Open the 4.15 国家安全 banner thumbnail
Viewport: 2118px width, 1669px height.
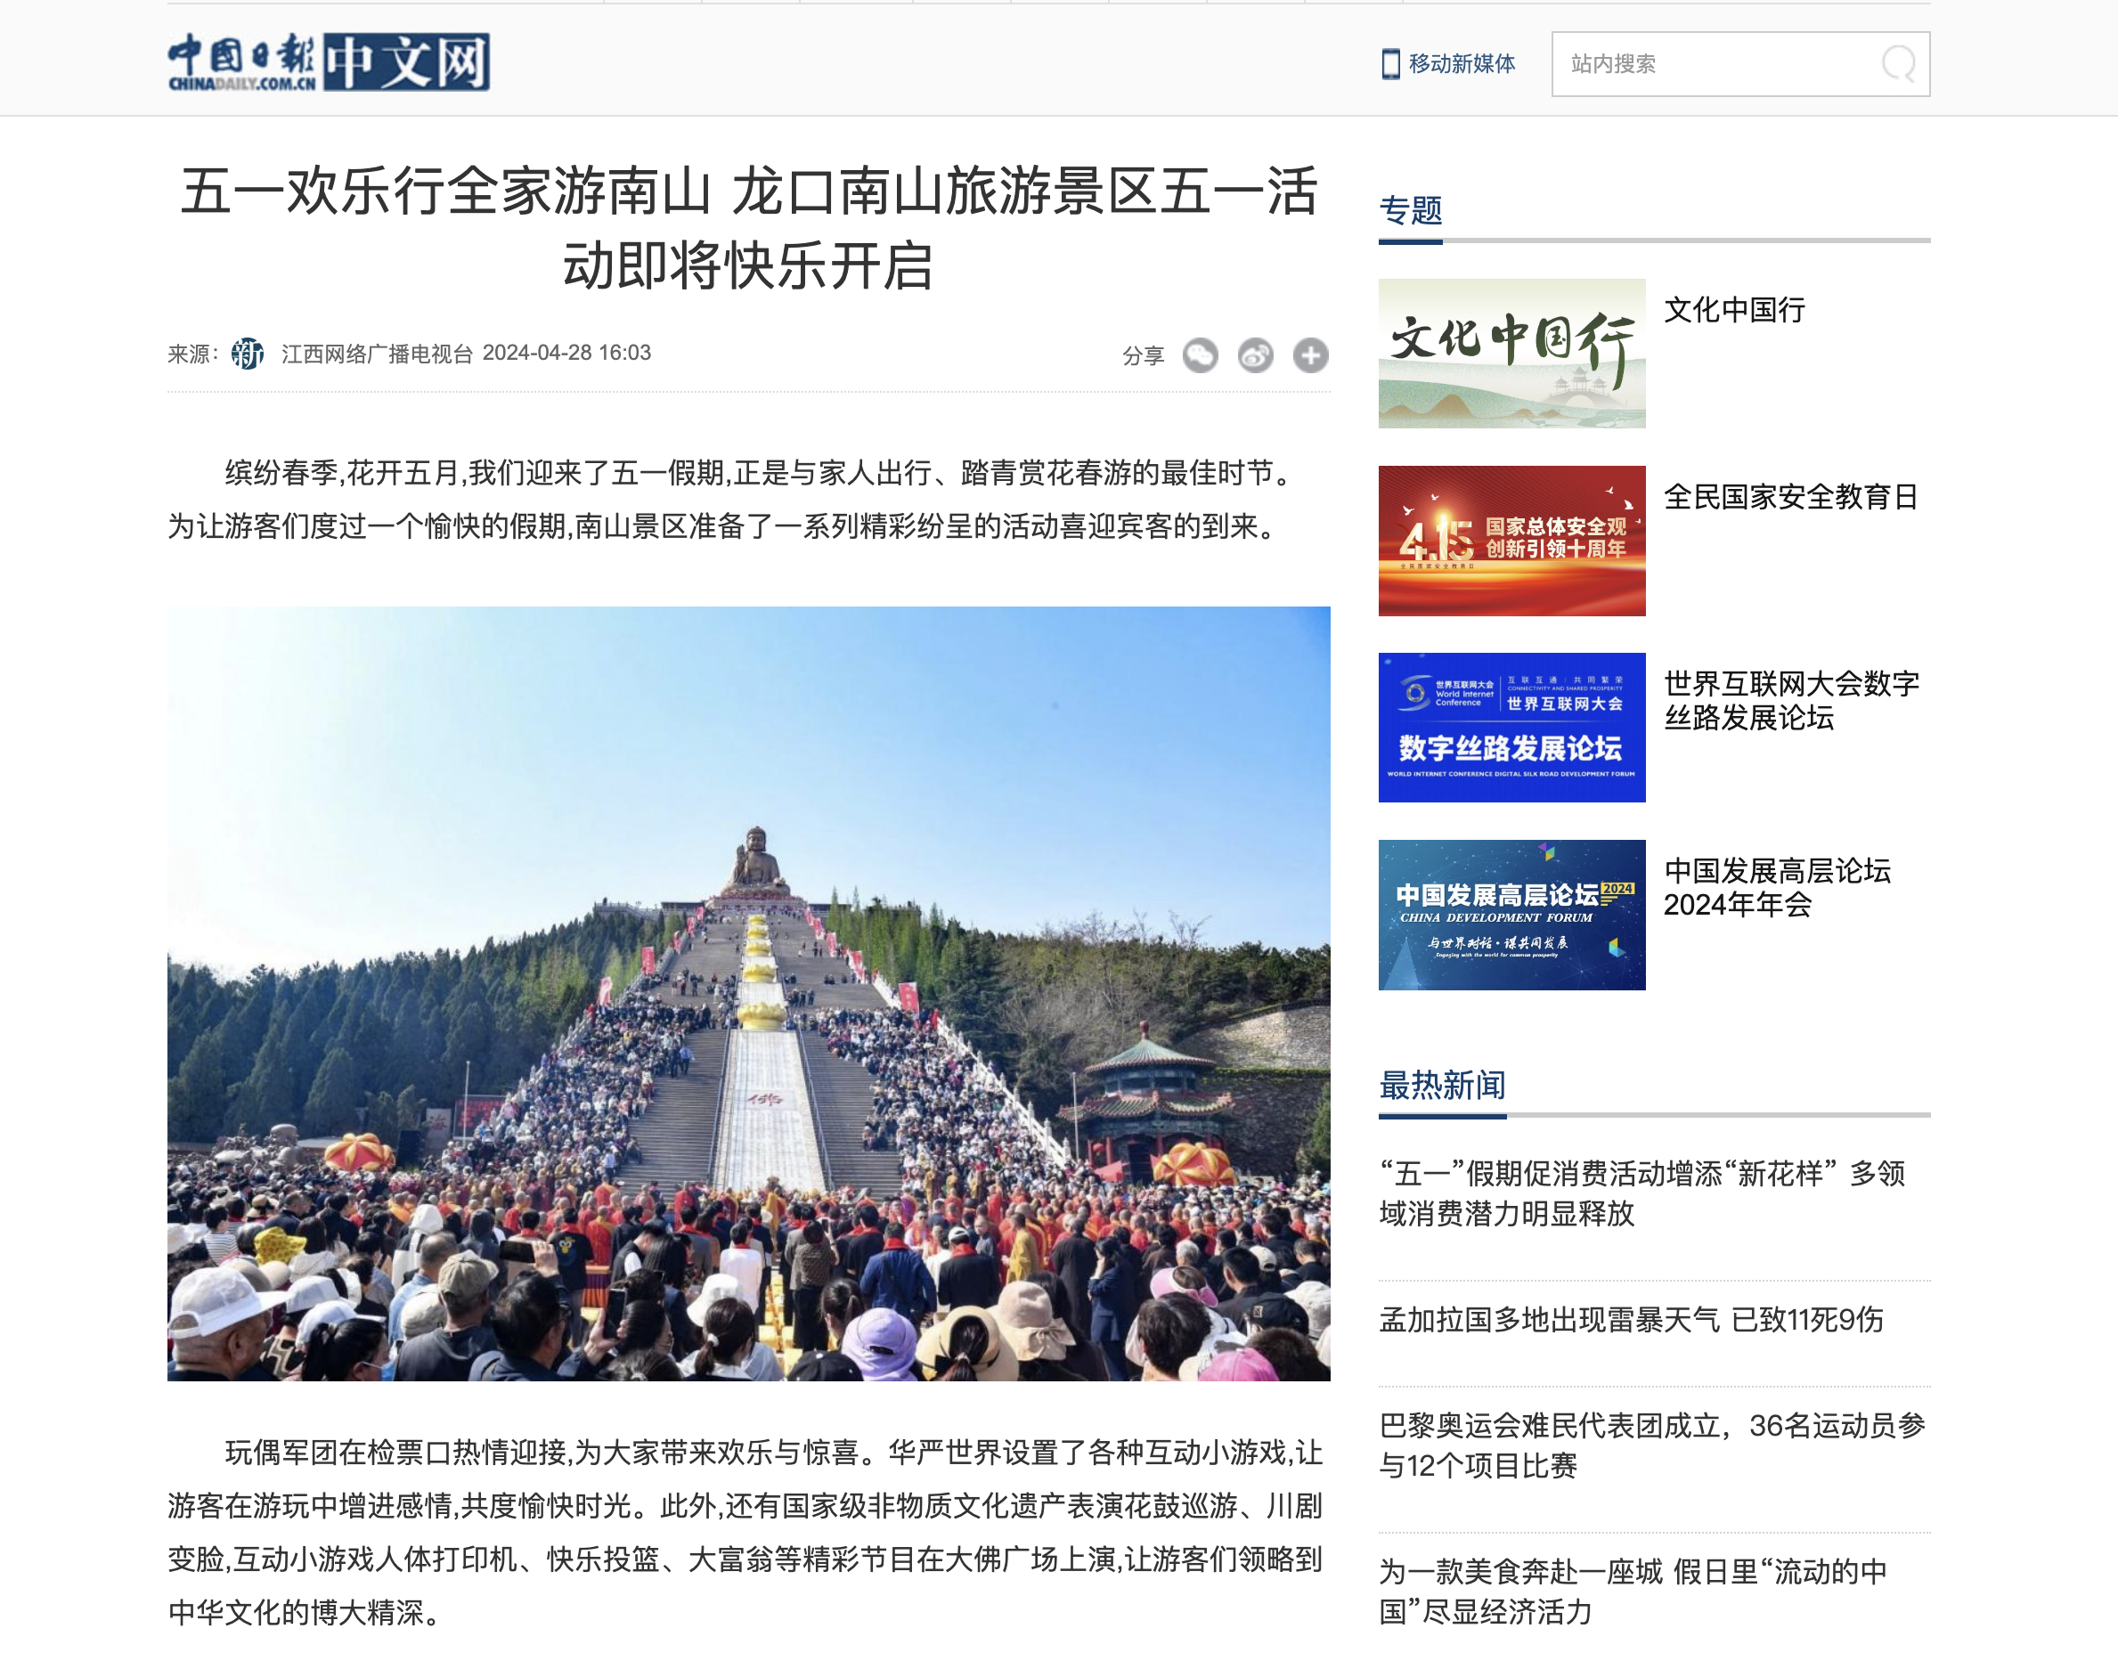[1511, 541]
